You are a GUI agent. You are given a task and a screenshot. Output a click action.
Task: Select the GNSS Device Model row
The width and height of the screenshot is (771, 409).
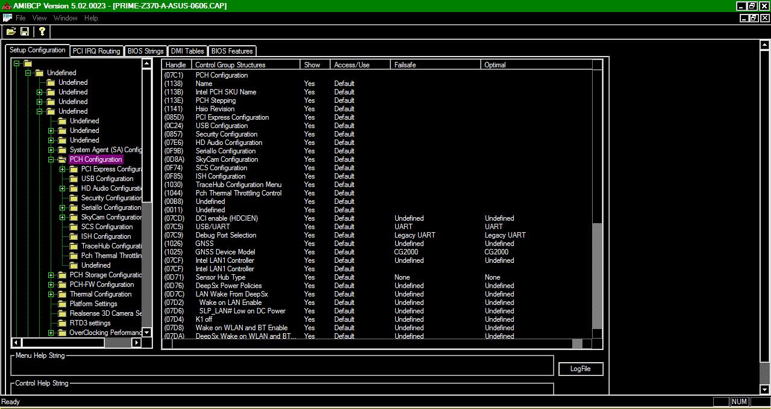click(377, 252)
